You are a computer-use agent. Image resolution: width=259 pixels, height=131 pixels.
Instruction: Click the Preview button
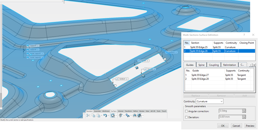pos(250,126)
